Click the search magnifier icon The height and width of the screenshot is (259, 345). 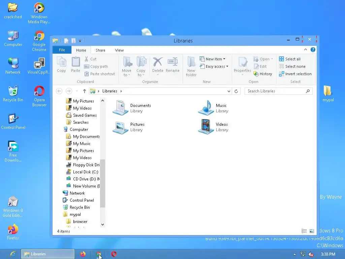pyautogui.click(x=308, y=91)
